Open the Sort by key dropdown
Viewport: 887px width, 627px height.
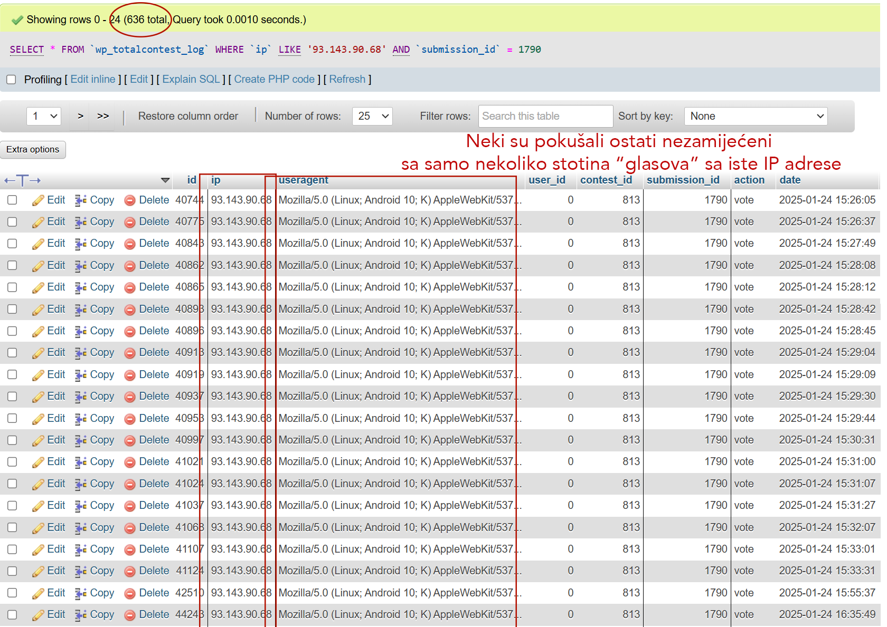pyautogui.click(x=756, y=116)
